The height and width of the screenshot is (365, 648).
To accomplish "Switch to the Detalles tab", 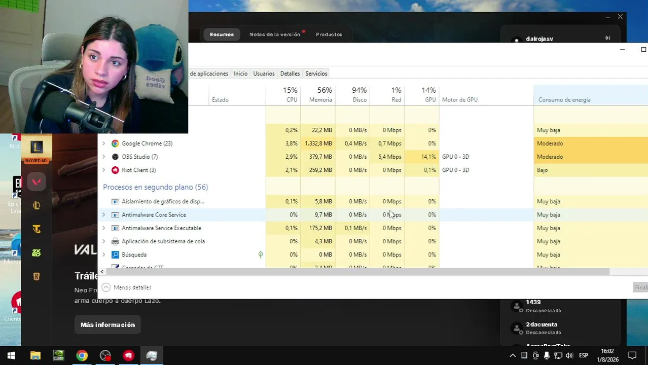I will pos(290,74).
